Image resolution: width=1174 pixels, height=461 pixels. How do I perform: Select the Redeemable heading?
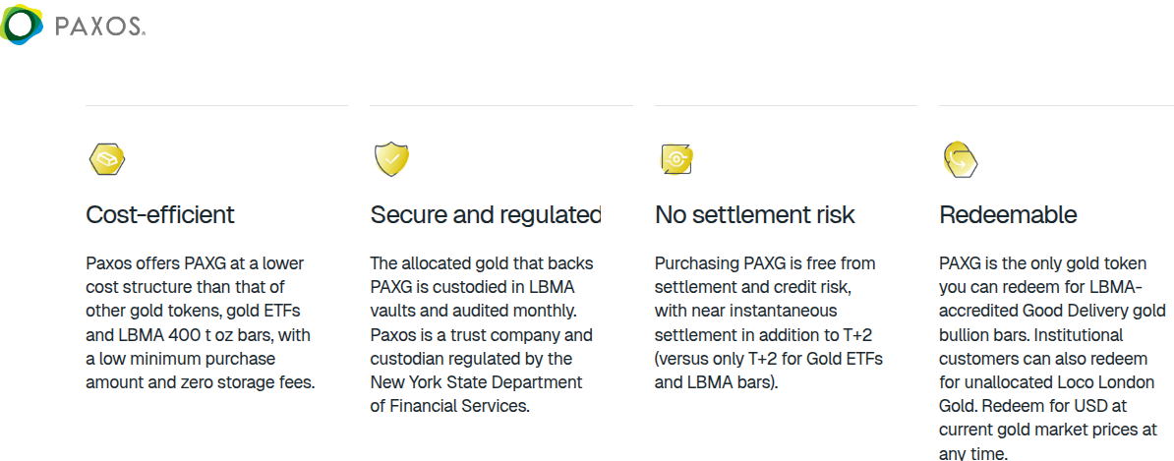point(1008,215)
